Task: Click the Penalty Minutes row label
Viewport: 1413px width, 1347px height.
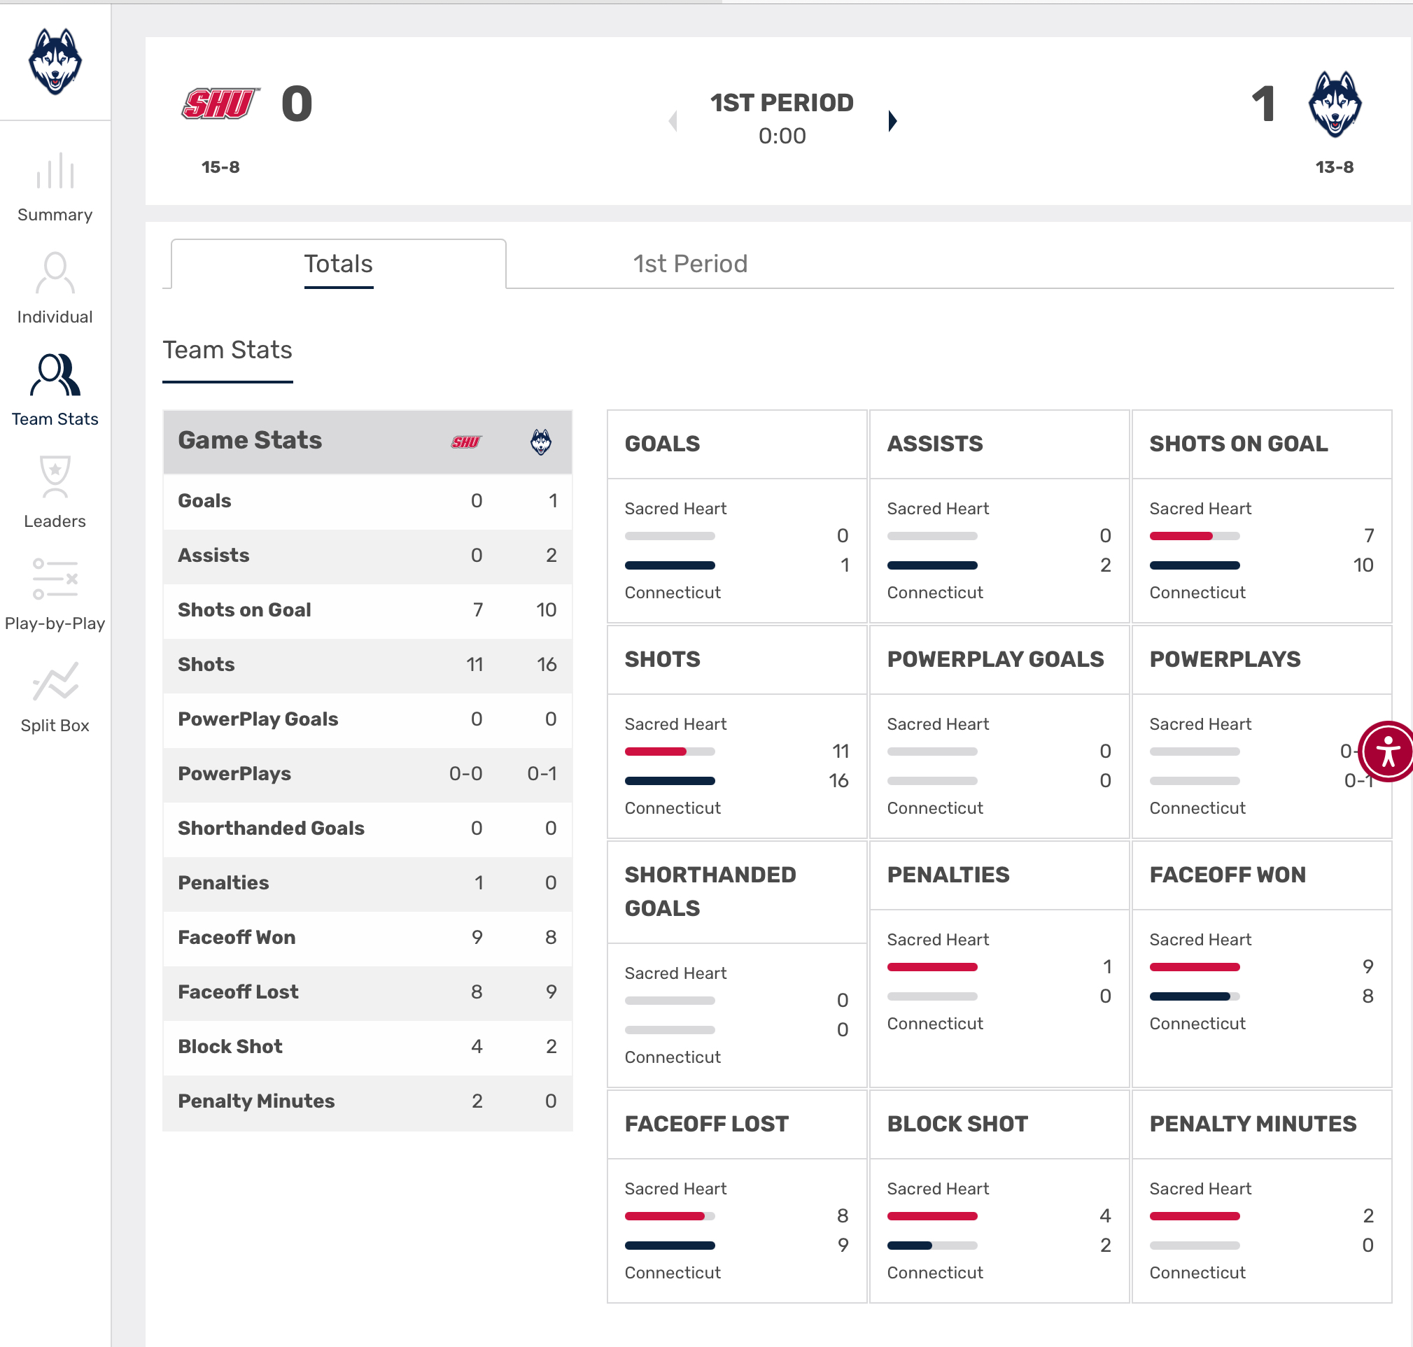Action: click(255, 1101)
